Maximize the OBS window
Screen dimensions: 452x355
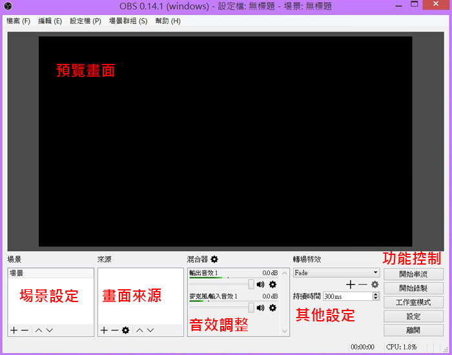(415, 5)
